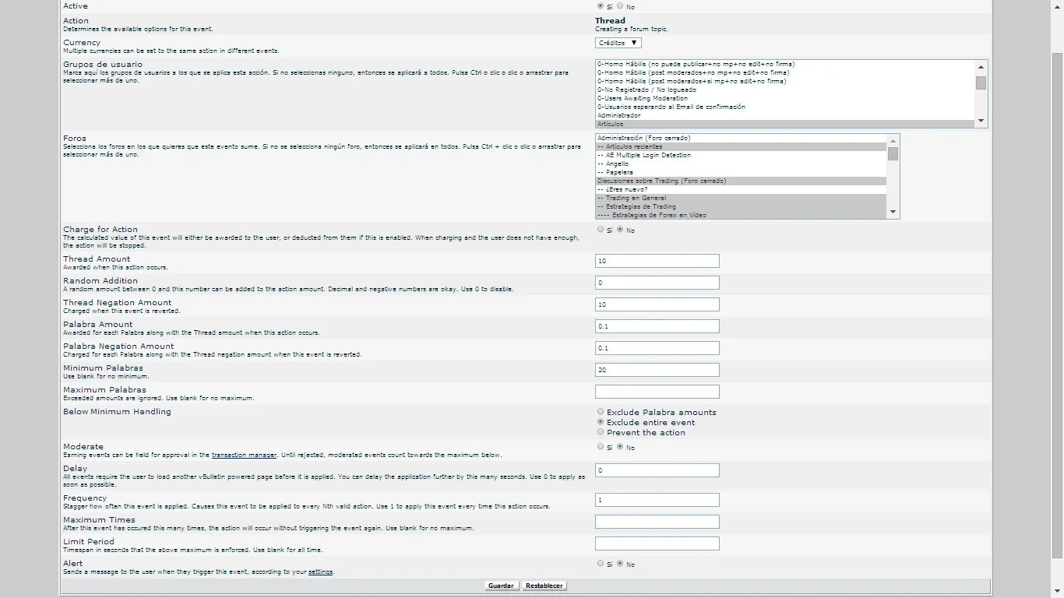1064x598 pixels.
Task: Select Estrategias de Trading forum
Action: tap(741, 206)
